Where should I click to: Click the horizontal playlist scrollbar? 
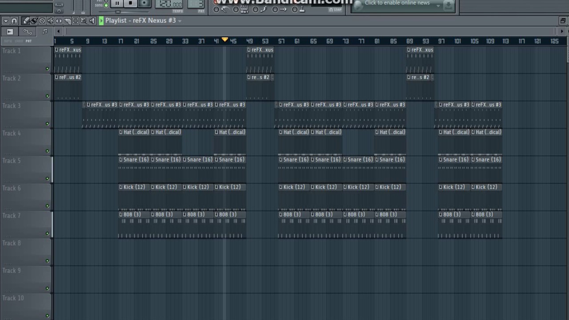coord(310,31)
